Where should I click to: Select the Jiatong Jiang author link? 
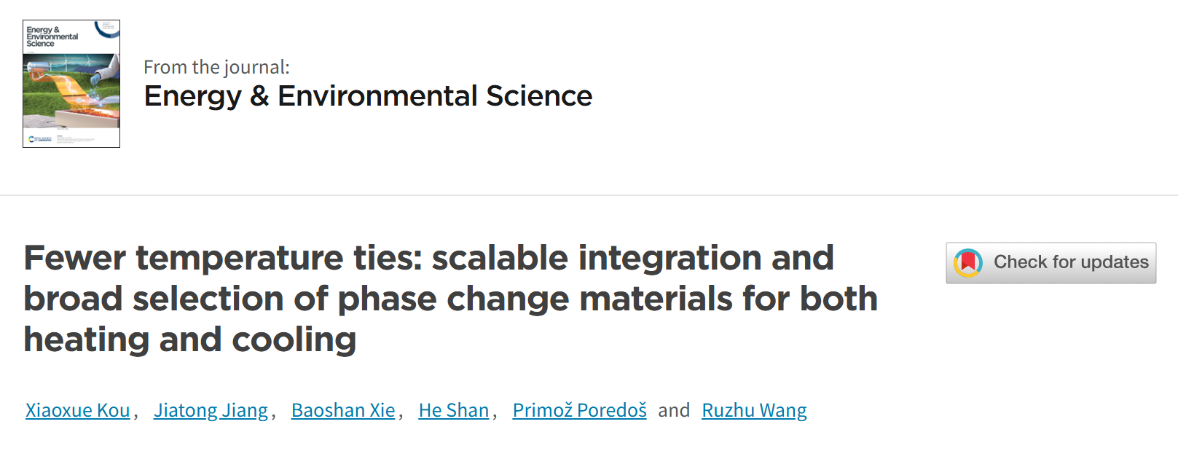point(211,410)
